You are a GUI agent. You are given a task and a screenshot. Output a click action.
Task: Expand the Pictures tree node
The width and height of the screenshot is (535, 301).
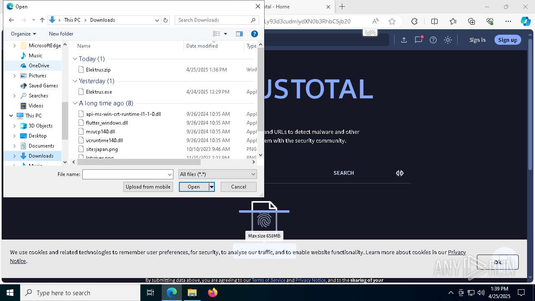15,76
